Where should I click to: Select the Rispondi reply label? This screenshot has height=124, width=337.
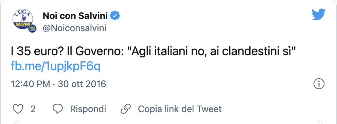click(88, 109)
